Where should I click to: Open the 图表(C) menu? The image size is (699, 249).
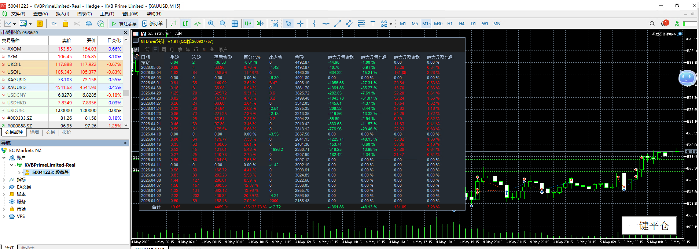(84, 14)
